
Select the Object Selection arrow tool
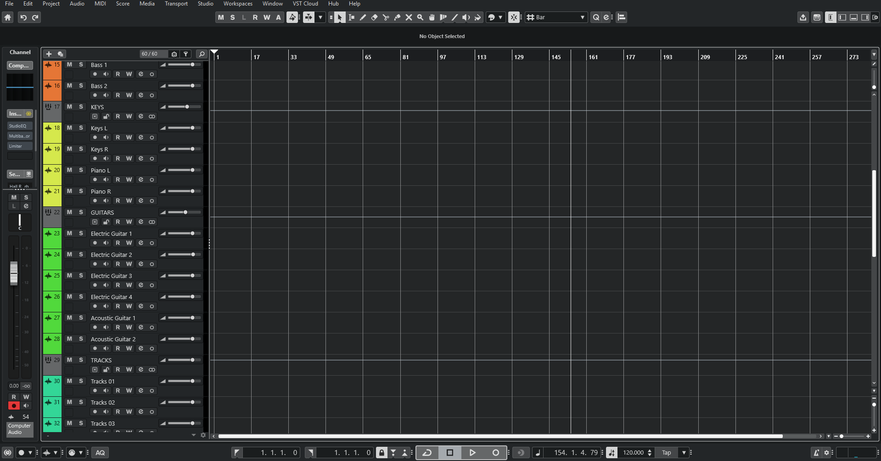(x=340, y=17)
